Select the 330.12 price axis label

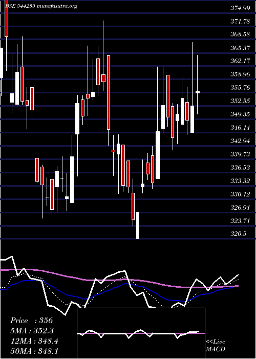pyautogui.click(x=240, y=194)
